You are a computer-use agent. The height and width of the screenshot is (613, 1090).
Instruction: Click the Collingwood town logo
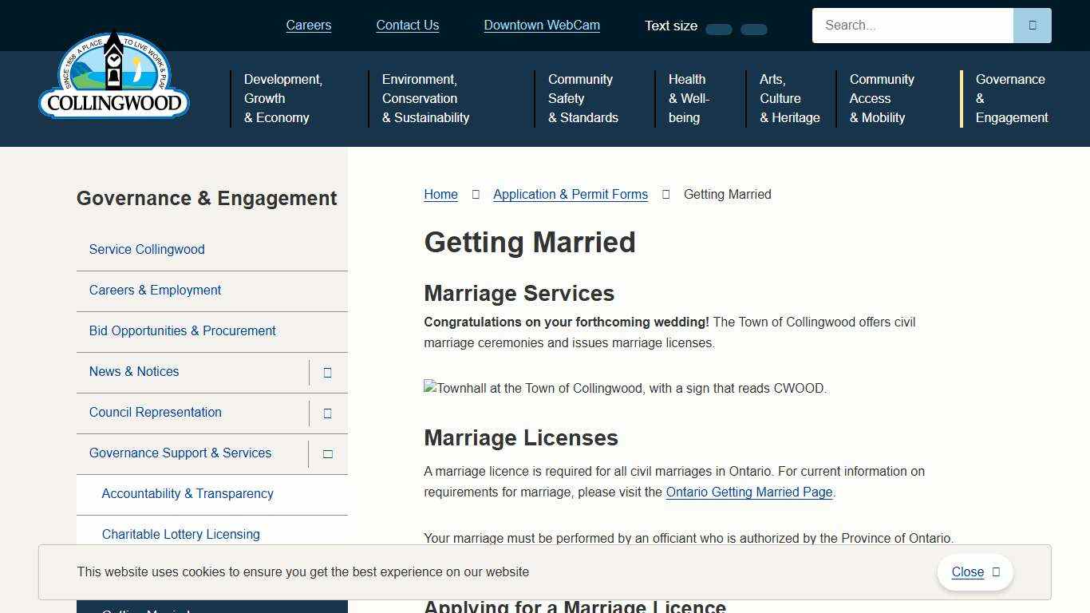pyautogui.click(x=113, y=76)
